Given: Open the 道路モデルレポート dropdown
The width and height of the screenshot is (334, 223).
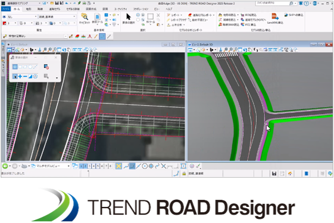Looking at the screenshot, I should point(201,15).
